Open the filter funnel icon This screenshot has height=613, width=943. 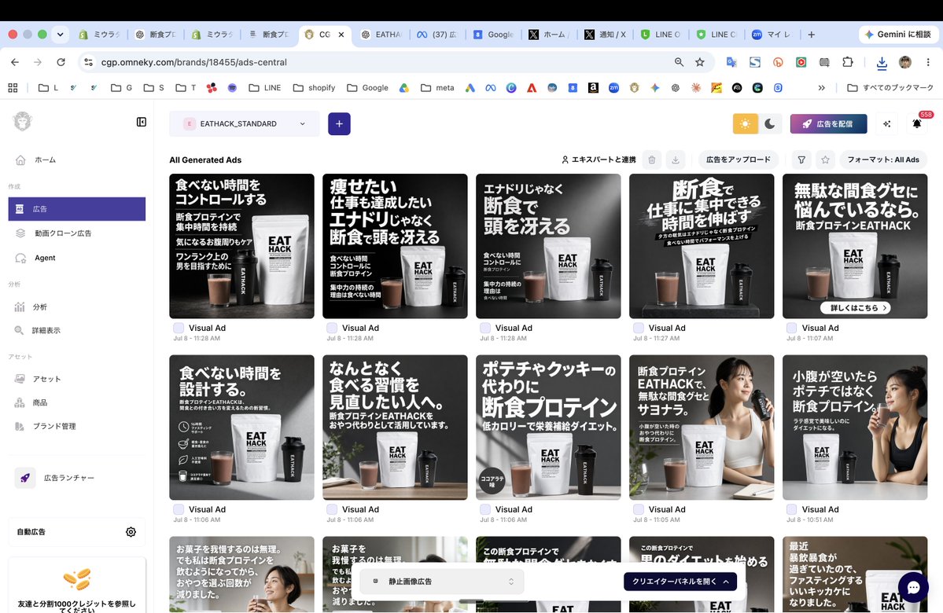[801, 160]
